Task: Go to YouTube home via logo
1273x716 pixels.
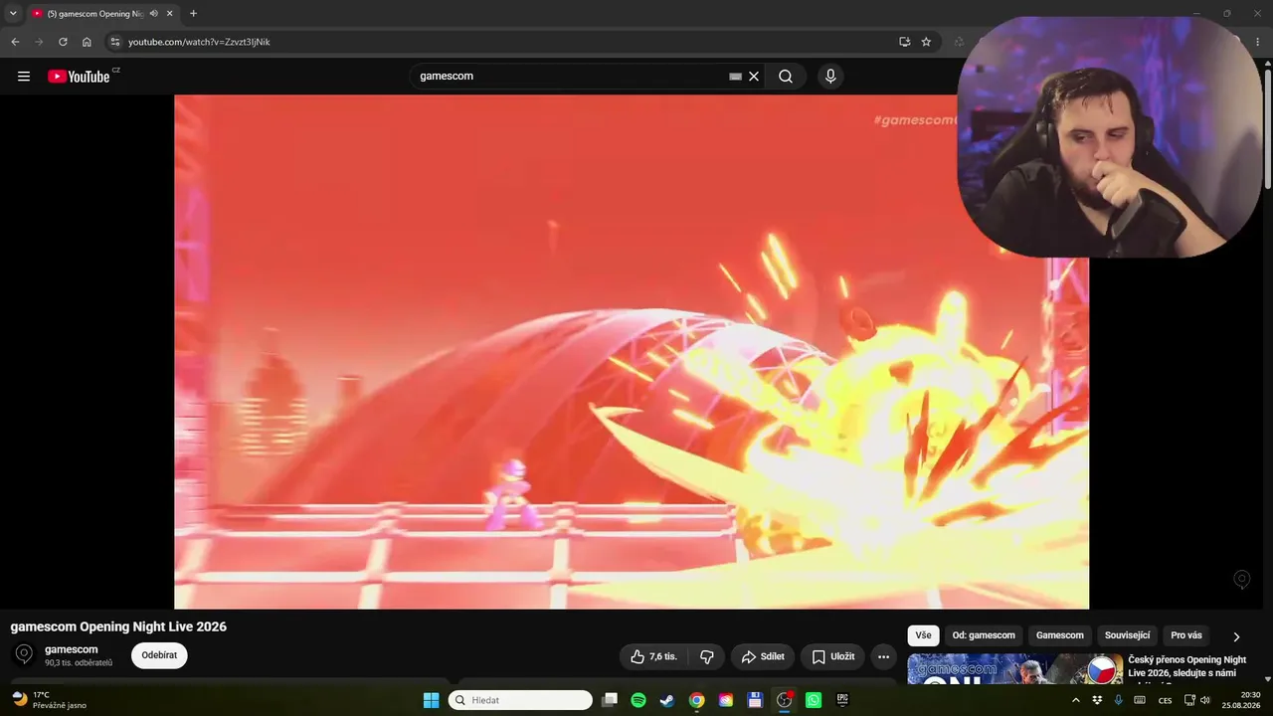Action: pos(79,77)
